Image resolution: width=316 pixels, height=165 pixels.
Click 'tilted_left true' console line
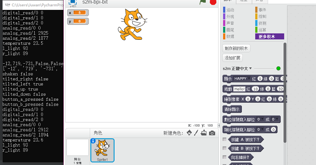click(x=23, y=84)
